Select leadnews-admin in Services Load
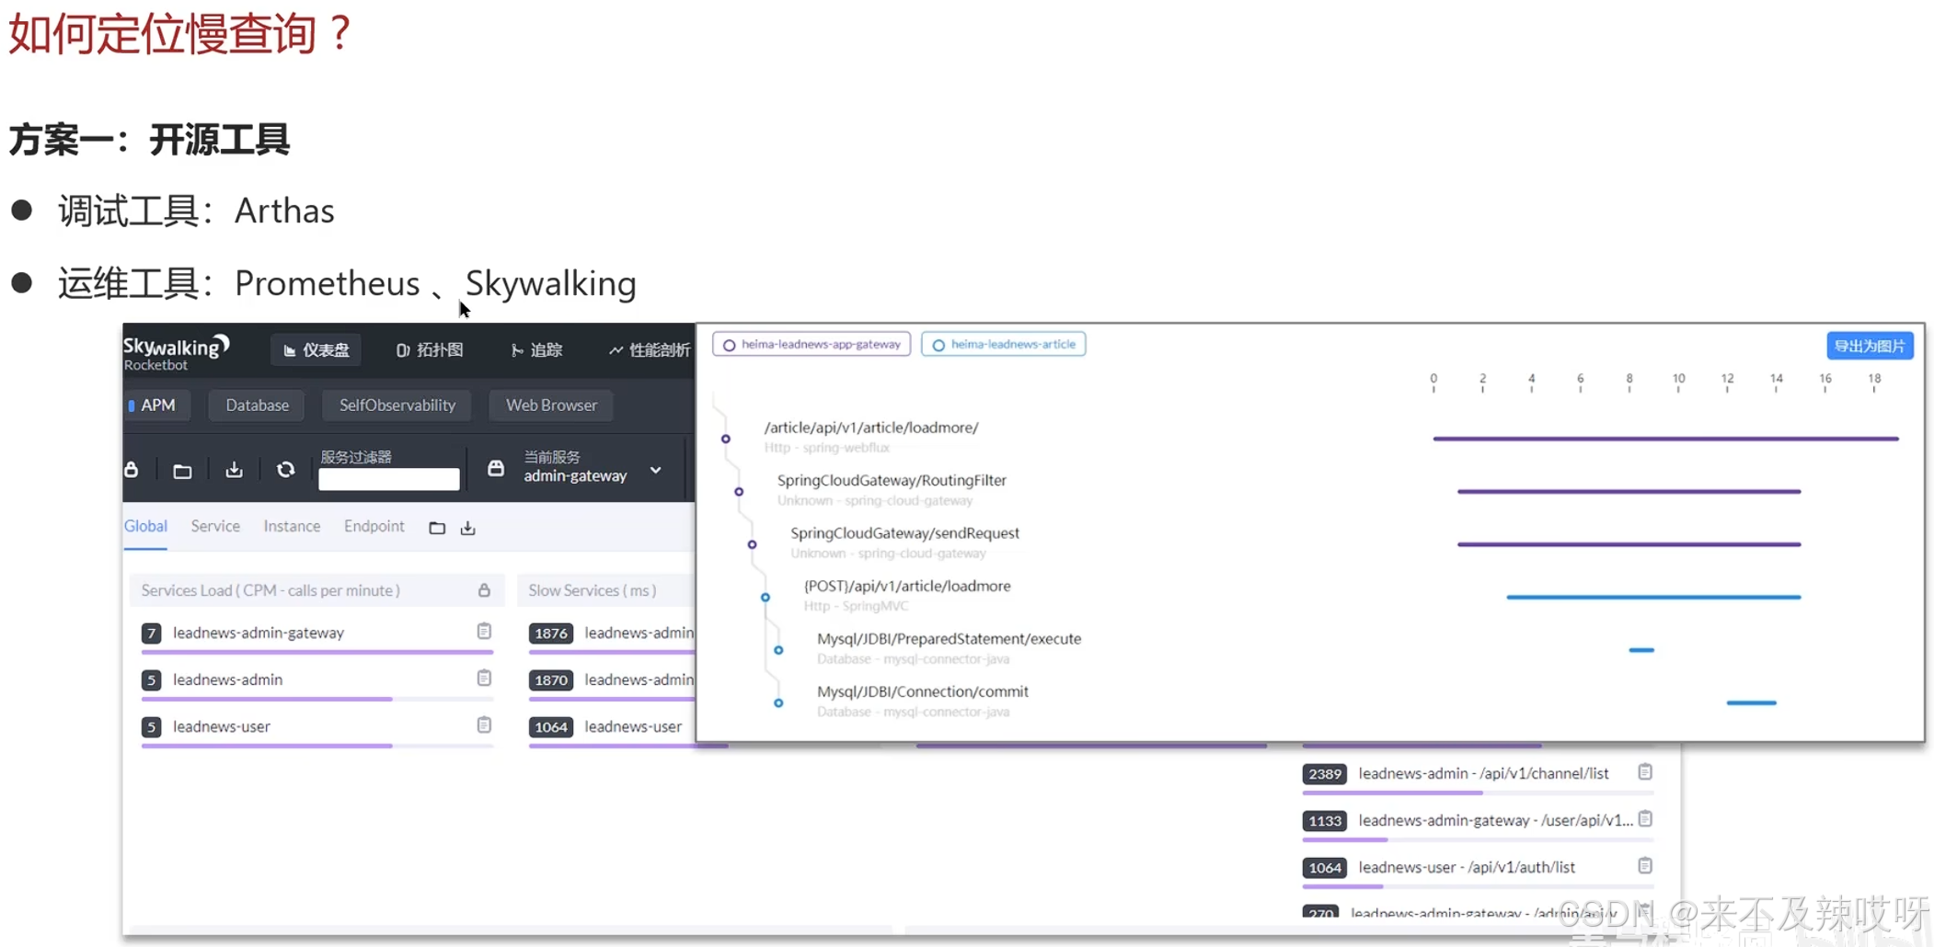Image resolution: width=1934 pixels, height=947 pixels. coord(227,679)
